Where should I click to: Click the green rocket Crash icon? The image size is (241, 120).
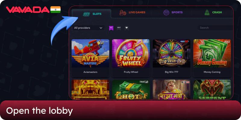click(207, 13)
